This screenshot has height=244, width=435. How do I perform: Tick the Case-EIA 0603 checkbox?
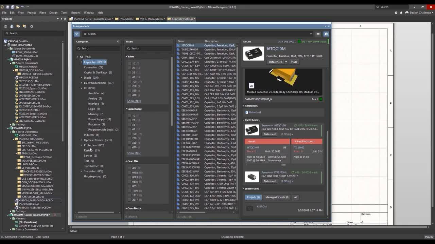[x=129, y=177]
